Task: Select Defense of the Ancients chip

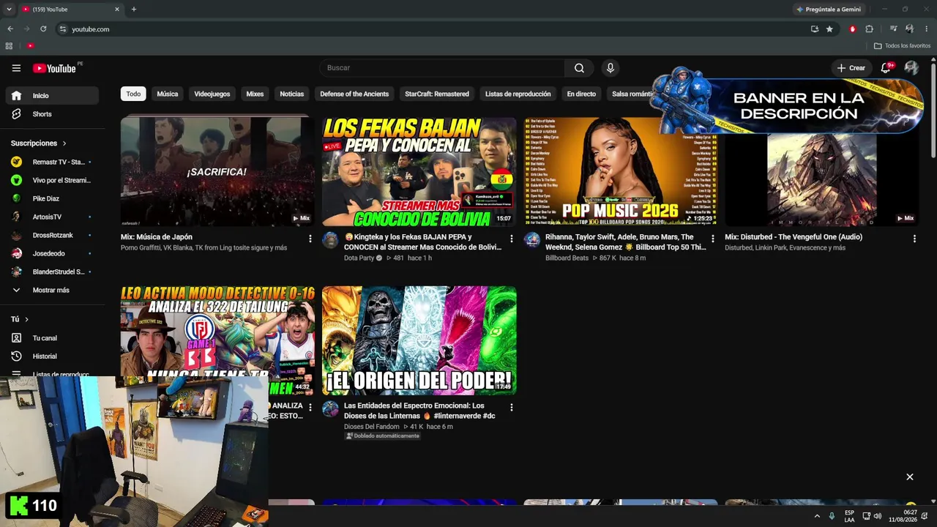Action: 354,94
